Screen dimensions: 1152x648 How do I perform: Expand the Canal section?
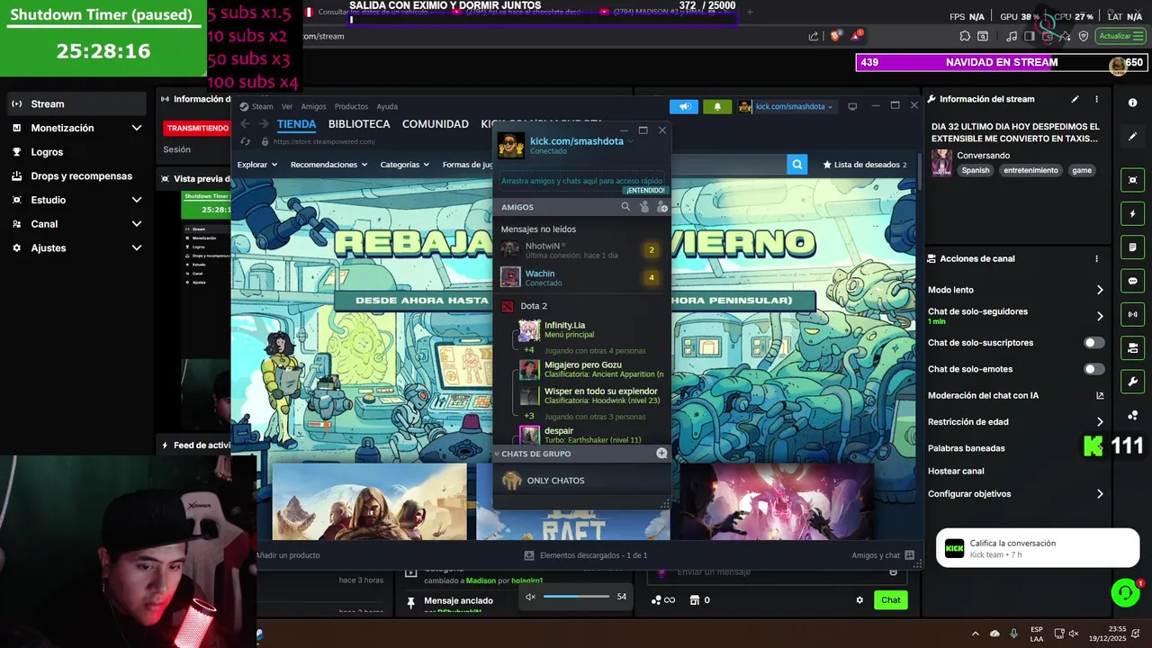(76, 224)
